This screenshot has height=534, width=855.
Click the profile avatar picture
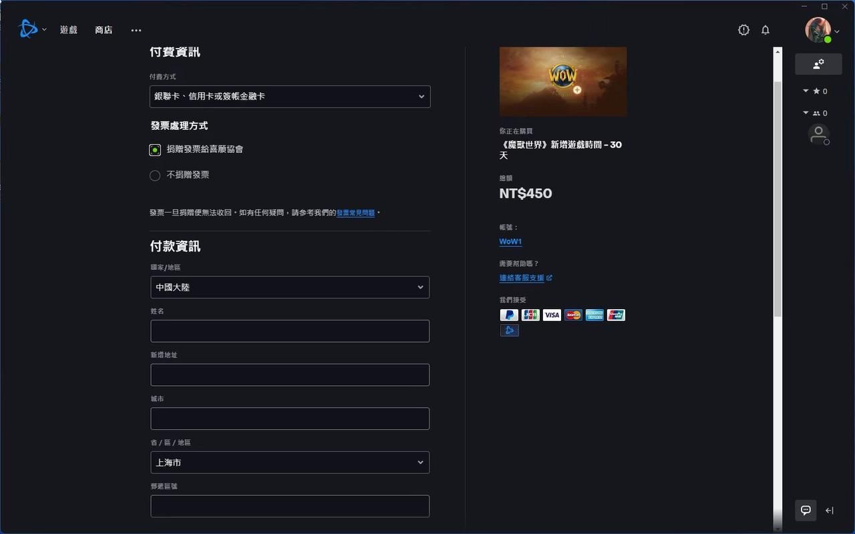tap(818, 29)
